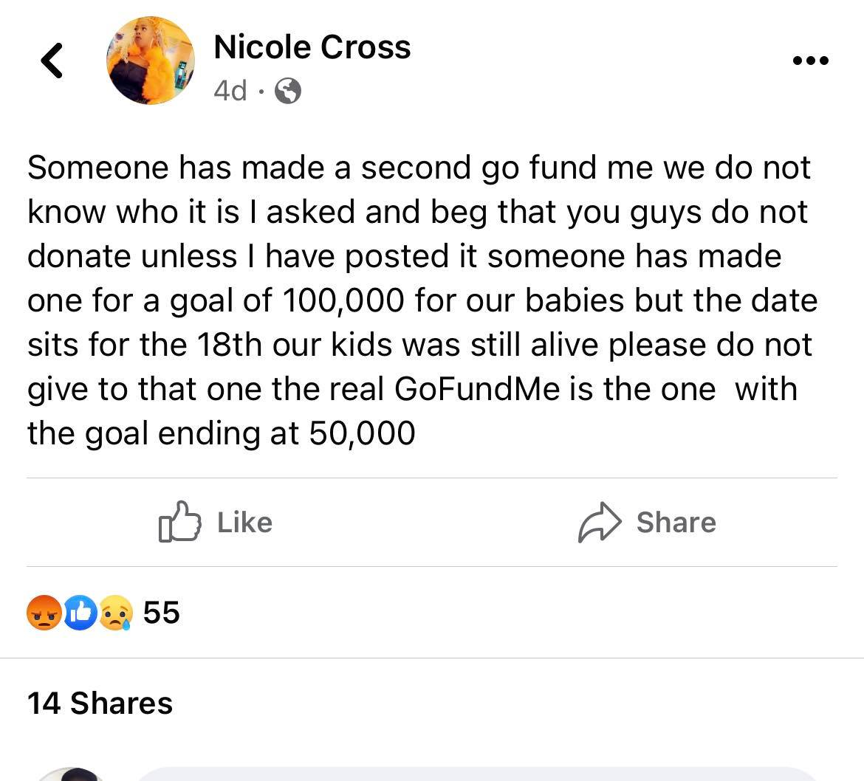
Task: Go back using the left arrow
Action: 52,61
